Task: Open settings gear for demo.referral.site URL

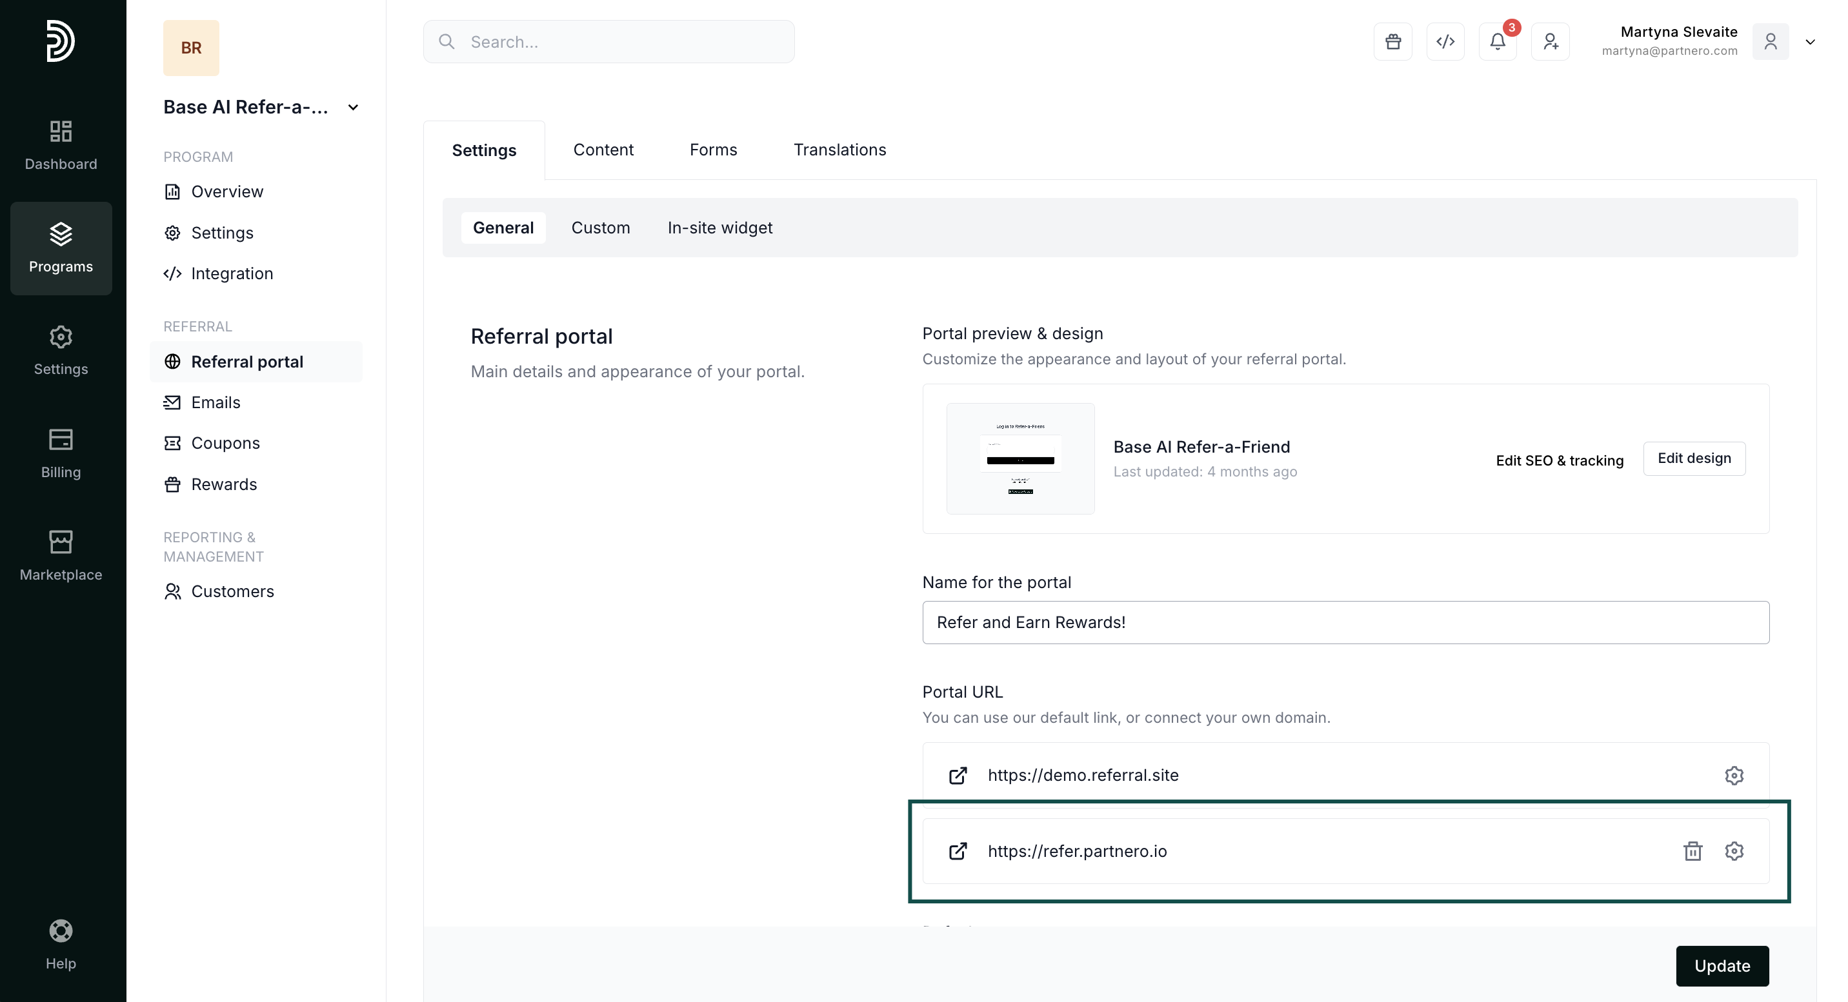Action: point(1734,776)
